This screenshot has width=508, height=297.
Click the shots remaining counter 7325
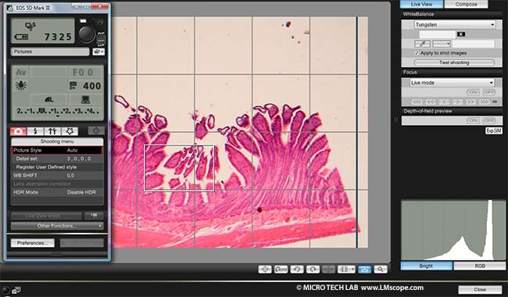pos(58,37)
